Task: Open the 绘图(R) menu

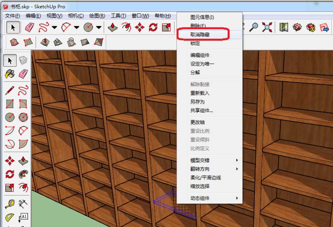Action: pyautogui.click(x=97, y=16)
